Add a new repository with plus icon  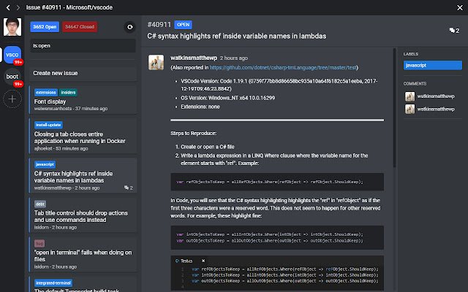click(12, 99)
